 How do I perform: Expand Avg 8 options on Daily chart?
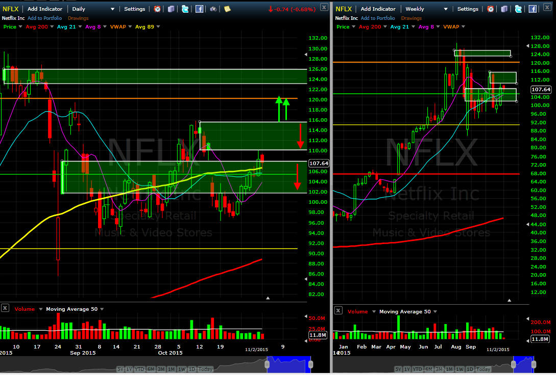[x=105, y=27]
